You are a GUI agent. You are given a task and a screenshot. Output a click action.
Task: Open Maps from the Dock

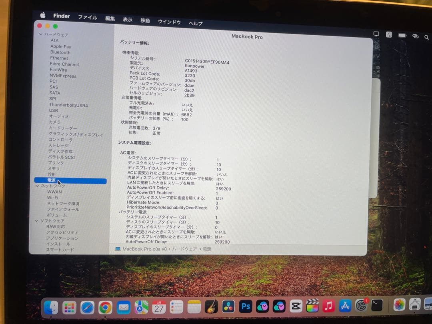coord(141,307)
